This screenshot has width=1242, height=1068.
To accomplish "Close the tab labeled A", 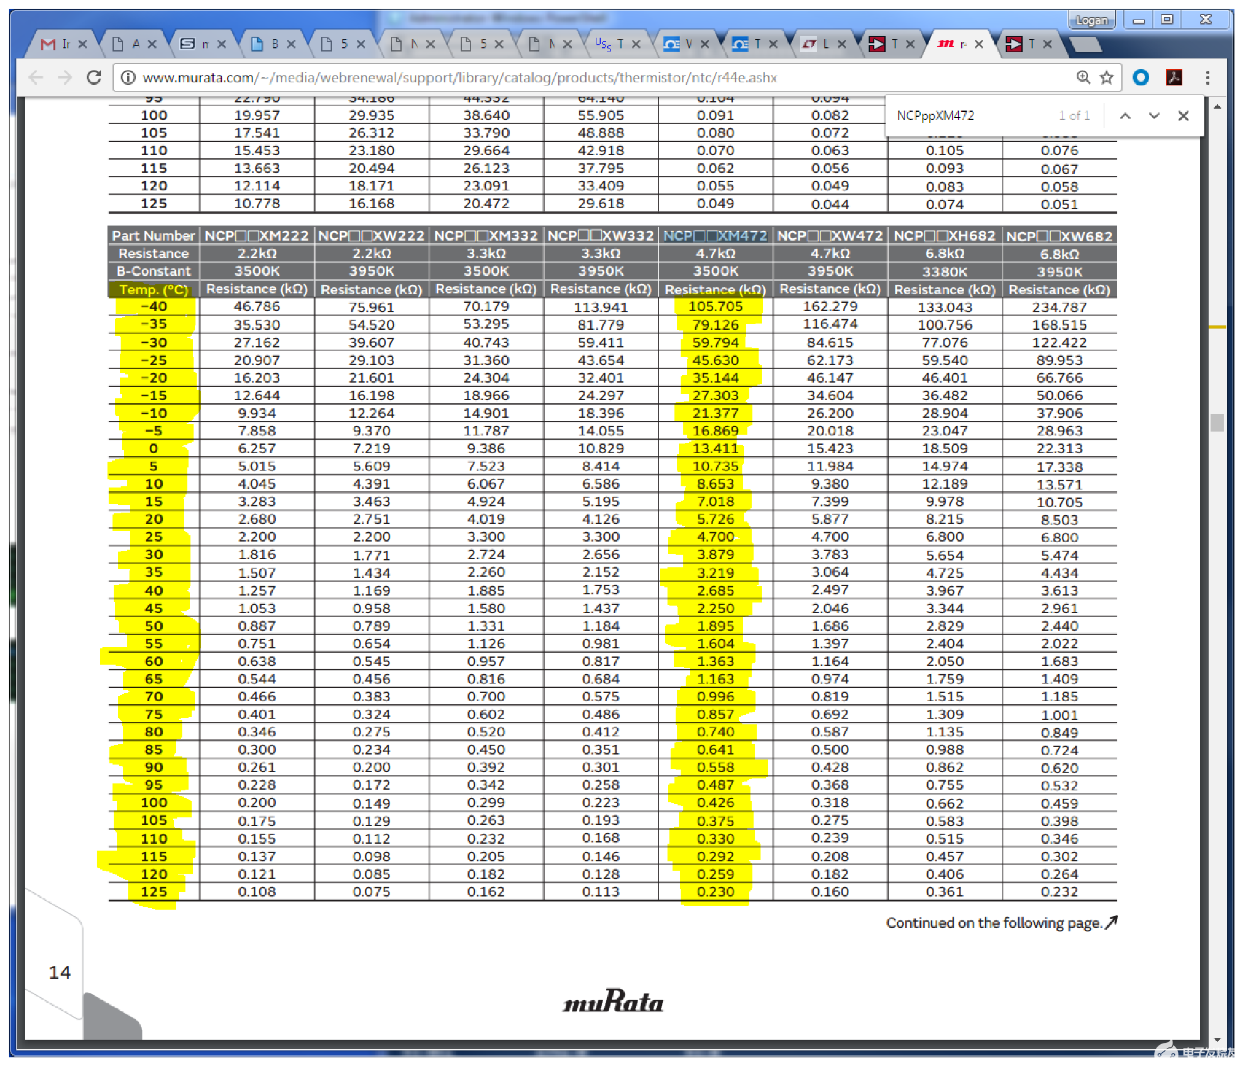I will click(x=152, y=44).
